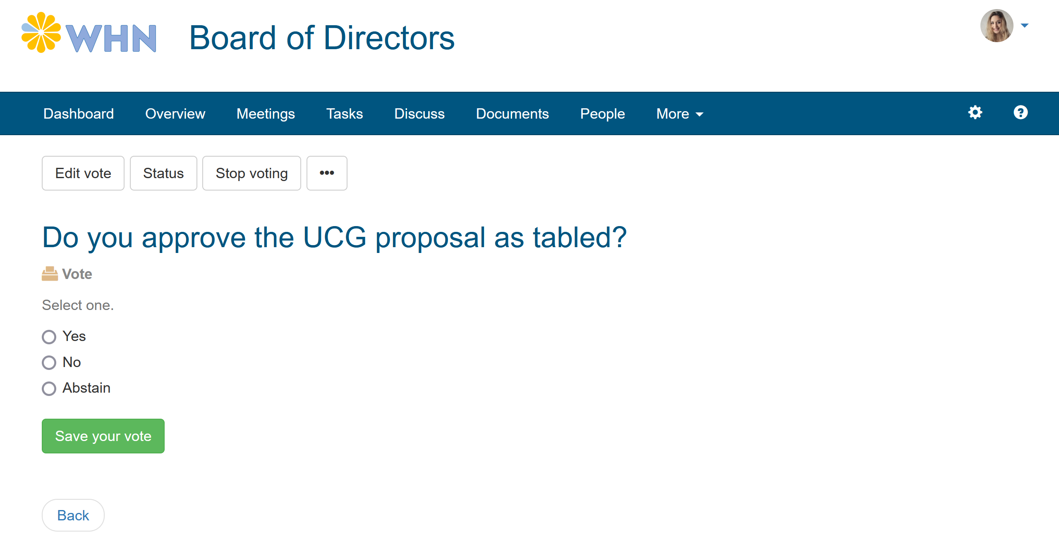Expand the More dropdown menu
Viewport: 1059px width, 546px height.
pyautogui.click(x=680, y=114)
